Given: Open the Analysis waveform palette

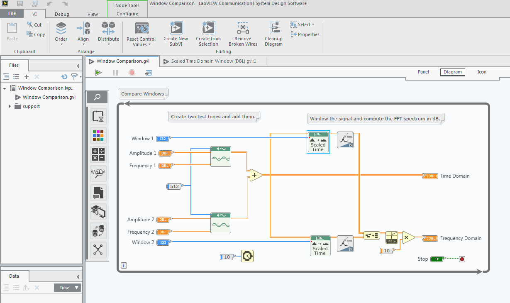Looking at the screenshot, I should [98, 173].
